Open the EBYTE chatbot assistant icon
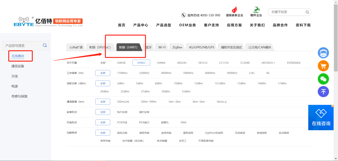 [323, 53]
